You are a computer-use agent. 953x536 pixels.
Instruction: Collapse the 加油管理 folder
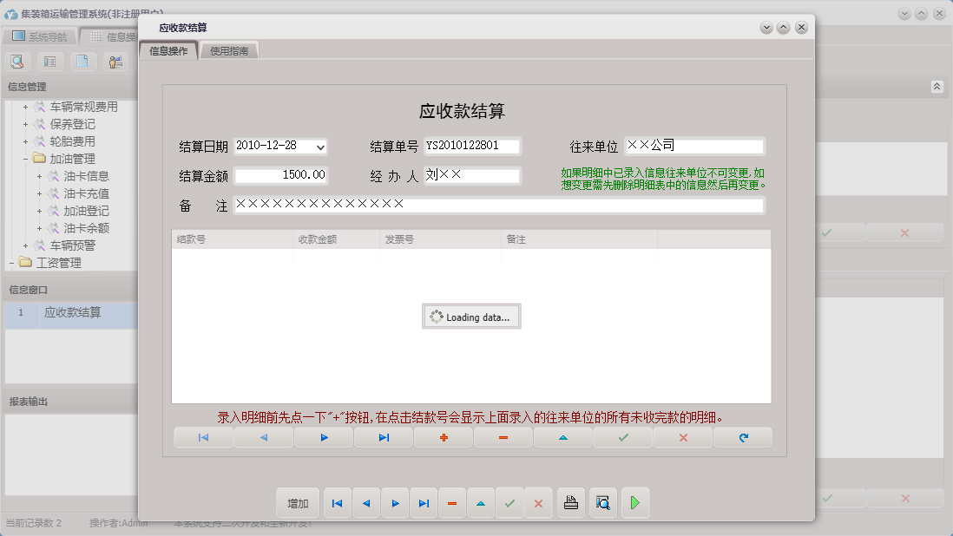[x=27, y=157]
